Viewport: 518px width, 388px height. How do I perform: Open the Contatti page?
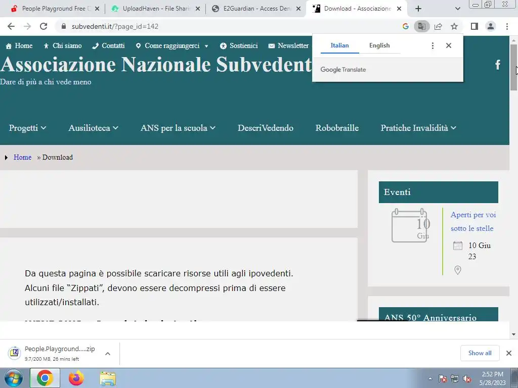(x=108, y=45)
